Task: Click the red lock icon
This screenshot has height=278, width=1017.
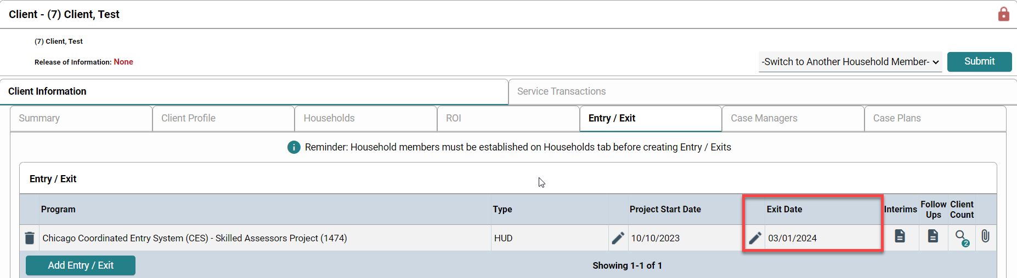Action: point(1003,14)
